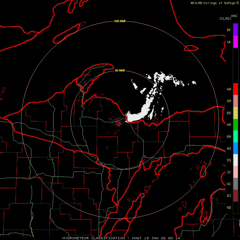Click the NEXLAB-College of DuPage credit text

(x=213, y=3)
